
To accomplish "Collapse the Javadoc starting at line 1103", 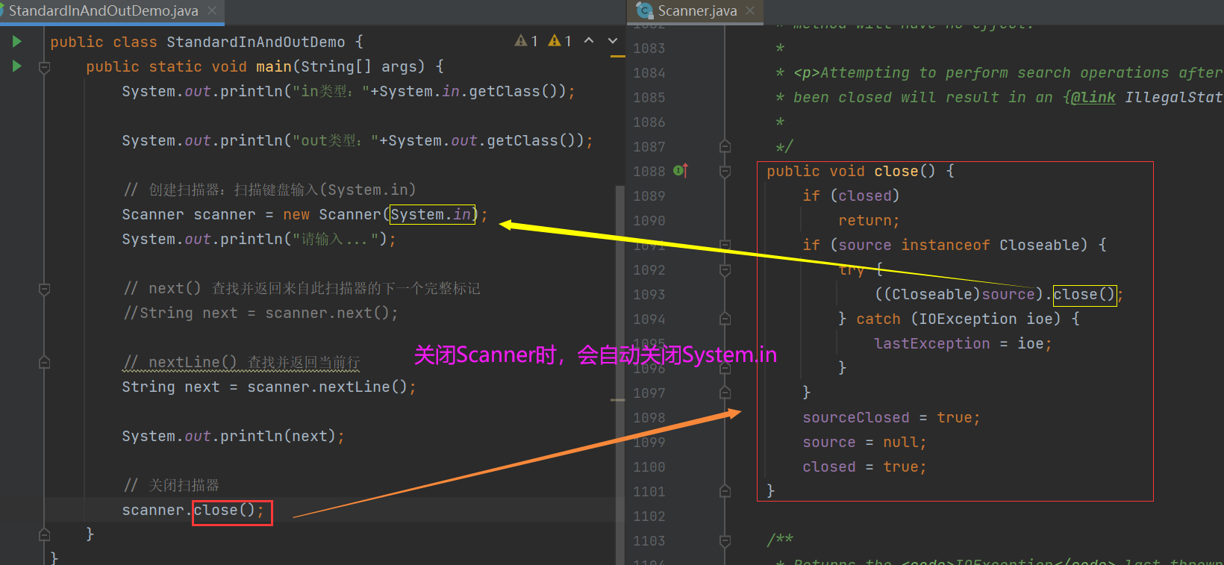I will [725, 541].
